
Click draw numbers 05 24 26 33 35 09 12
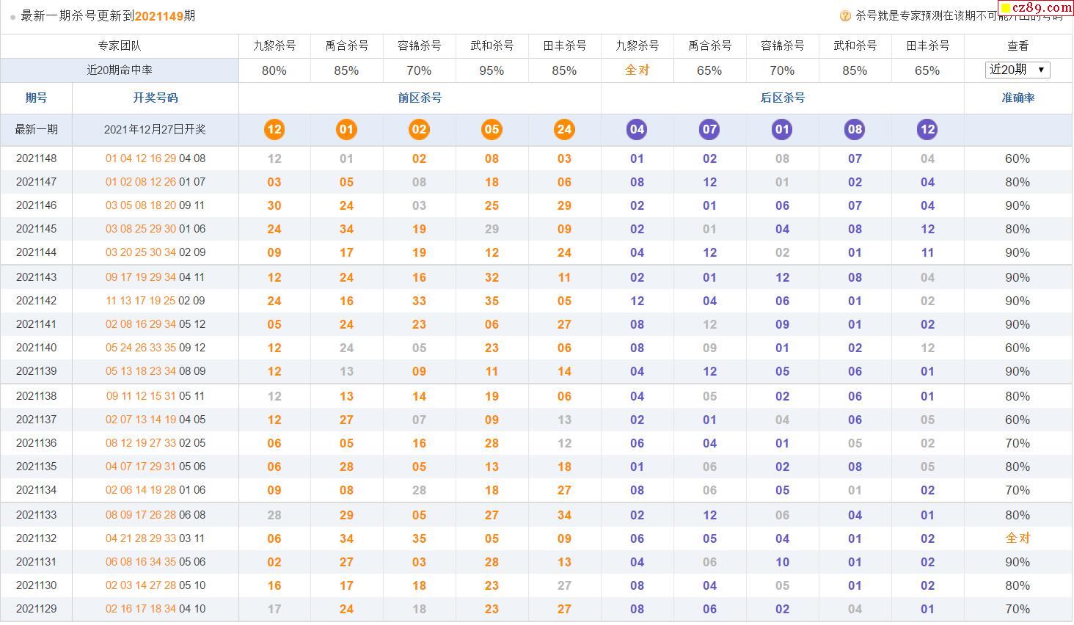click(x=156, y=348)
